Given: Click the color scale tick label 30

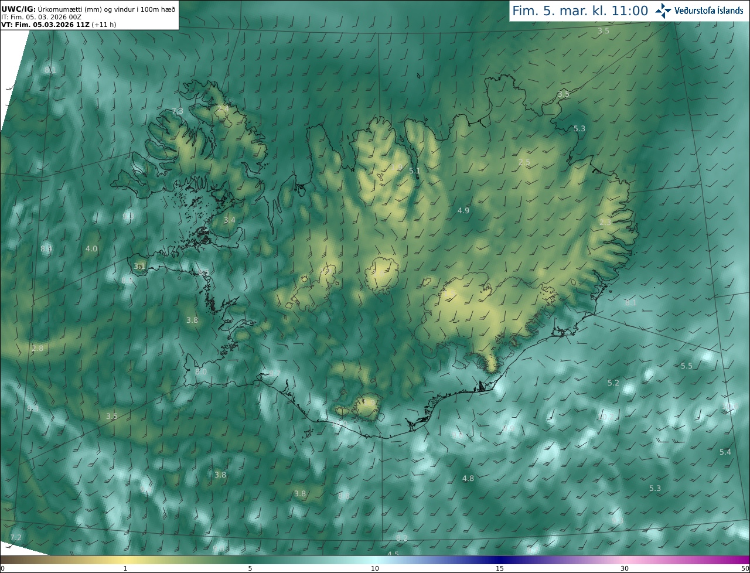Looking at the screenshot, I should (625, 568).
